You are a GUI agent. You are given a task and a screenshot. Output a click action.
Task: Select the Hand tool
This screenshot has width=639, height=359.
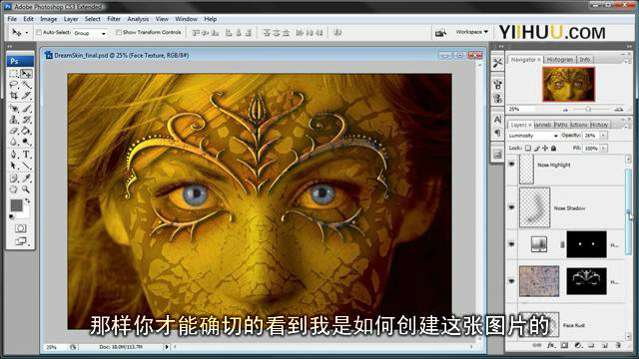[14, 189]
